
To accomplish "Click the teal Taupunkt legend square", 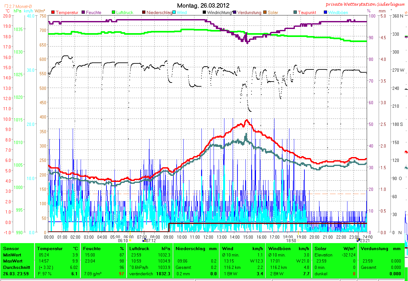I will coord(295,12).
